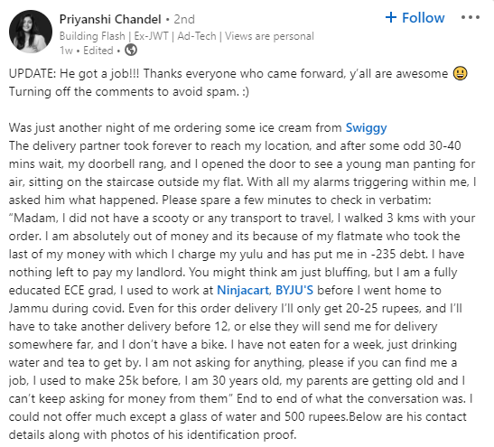Image resolution: width=494 pixels, height=447 pixels.
Task: Click the '1w' post timestamp
Action: [66, 51]
